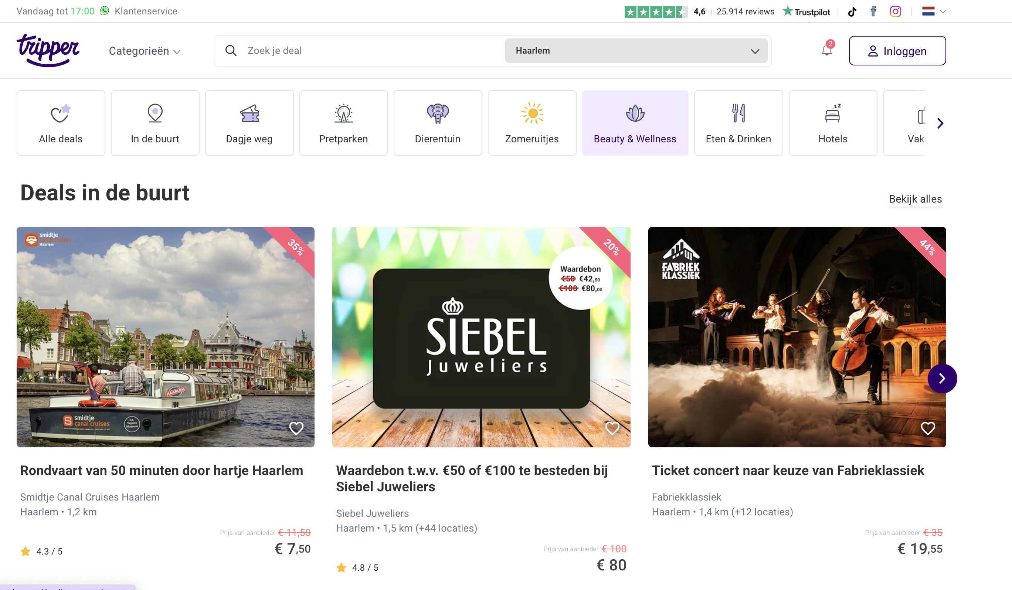Click the WhatsApp icon beside Klantenservice

(x=105, y=11)
